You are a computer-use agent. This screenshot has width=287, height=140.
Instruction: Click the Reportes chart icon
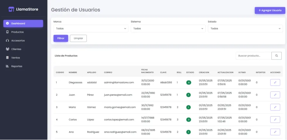pos(7,66)
